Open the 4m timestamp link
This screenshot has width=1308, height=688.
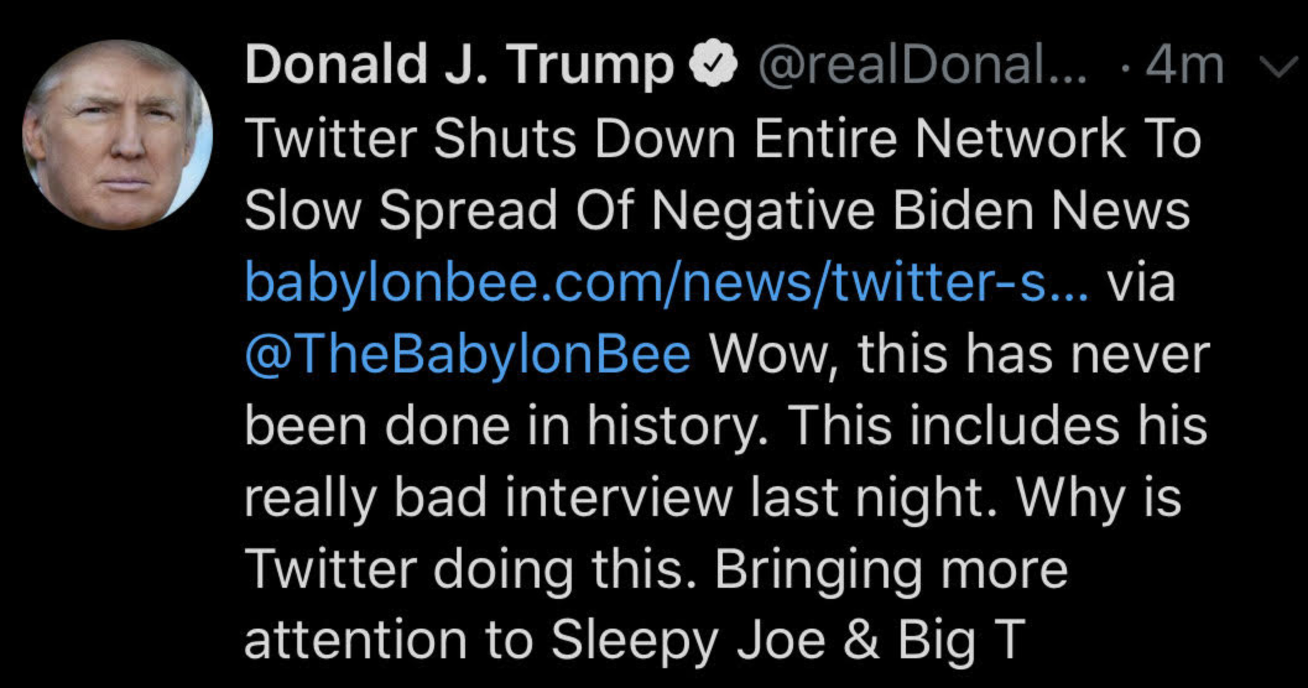pyautogui.click(x=1184, y=65)
